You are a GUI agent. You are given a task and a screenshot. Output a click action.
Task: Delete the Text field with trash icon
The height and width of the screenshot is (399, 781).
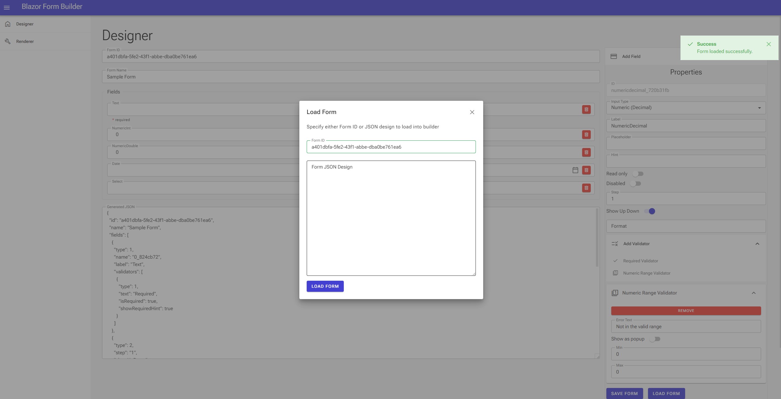pos(586,109)
